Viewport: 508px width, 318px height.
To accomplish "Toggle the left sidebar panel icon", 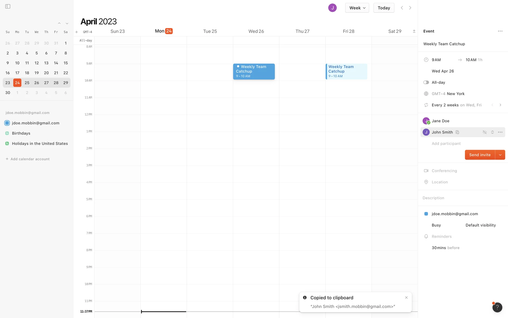I will click(8, 6).
